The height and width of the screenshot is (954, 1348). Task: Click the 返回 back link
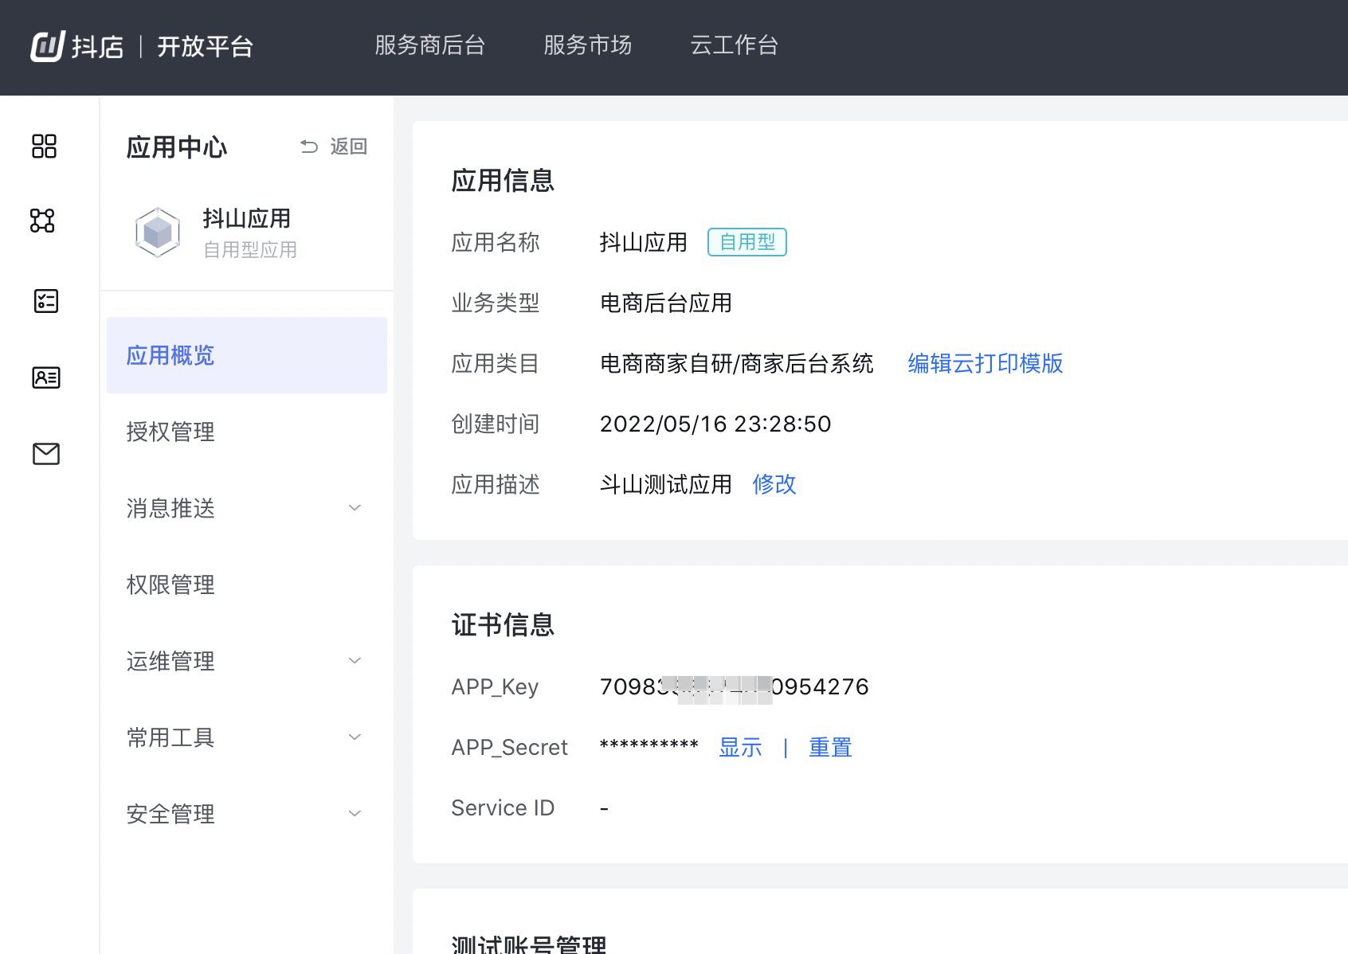(x=349, y=147)
